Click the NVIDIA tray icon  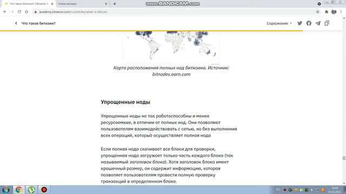[x=307, y=190]
